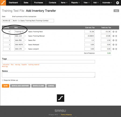Delete the Saasu Training Pack row
The image size is (121, 117).
click(116, 32)
